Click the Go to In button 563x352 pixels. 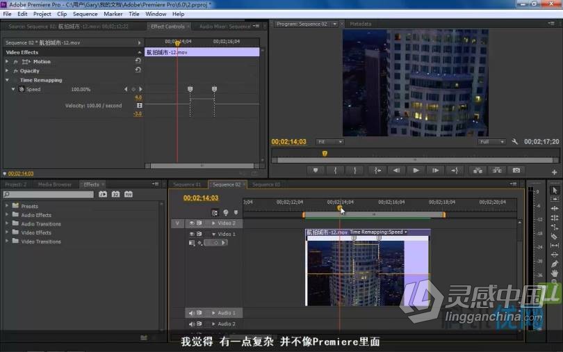[x=377, y=170]
